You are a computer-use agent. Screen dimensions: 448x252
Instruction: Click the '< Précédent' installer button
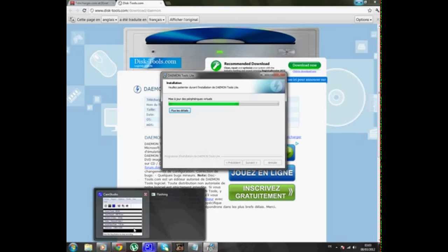point(233,163)
